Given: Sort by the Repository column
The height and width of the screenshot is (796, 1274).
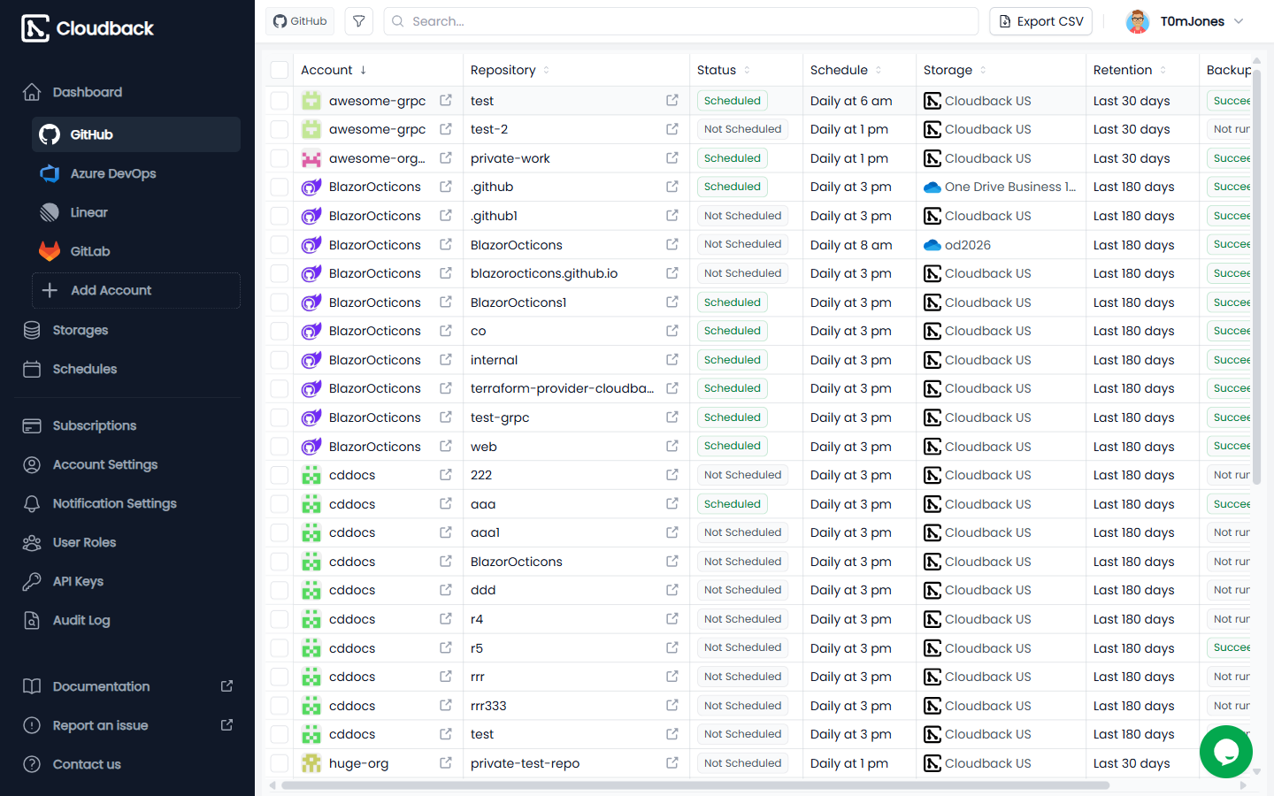Looking at the screenshot, I should click(510, 70).
